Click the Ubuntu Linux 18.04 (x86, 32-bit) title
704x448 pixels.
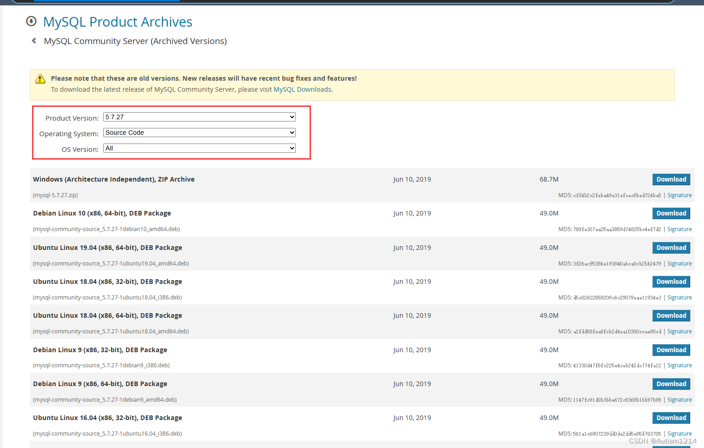tap(107, 282)
